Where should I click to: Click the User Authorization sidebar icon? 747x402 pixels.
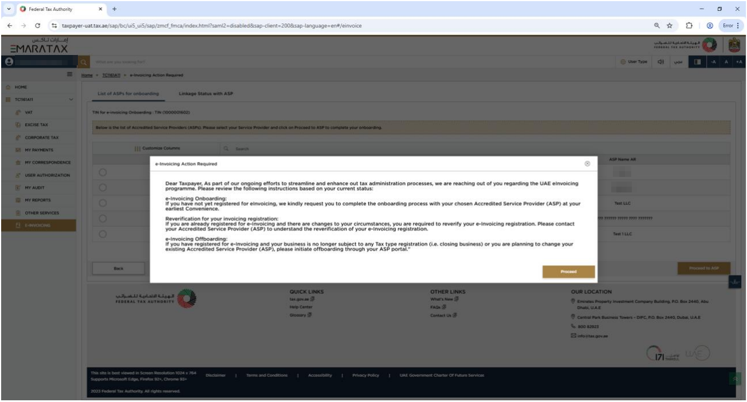(x=18, y=175)
